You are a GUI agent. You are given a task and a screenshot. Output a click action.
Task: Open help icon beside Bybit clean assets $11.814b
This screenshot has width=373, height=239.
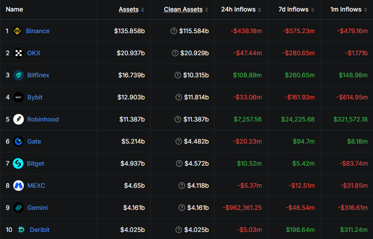[179, 97]
